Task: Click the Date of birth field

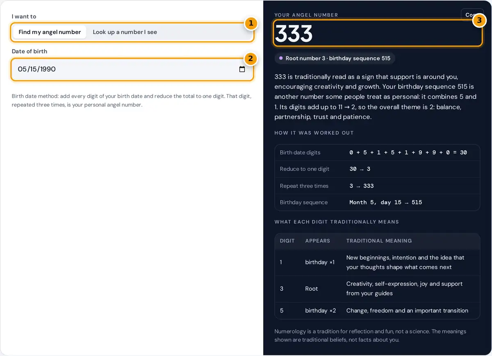Action: (132, 69)
